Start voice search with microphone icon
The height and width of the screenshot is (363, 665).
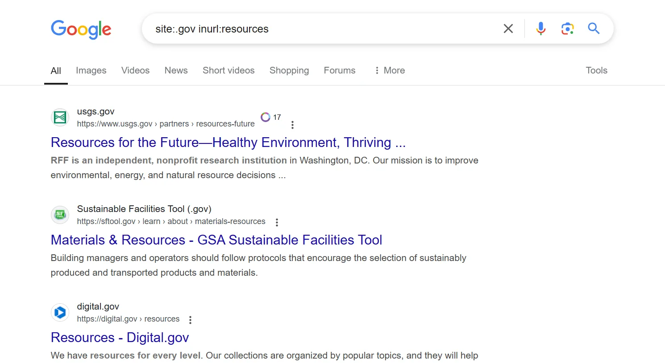(540, 29)
